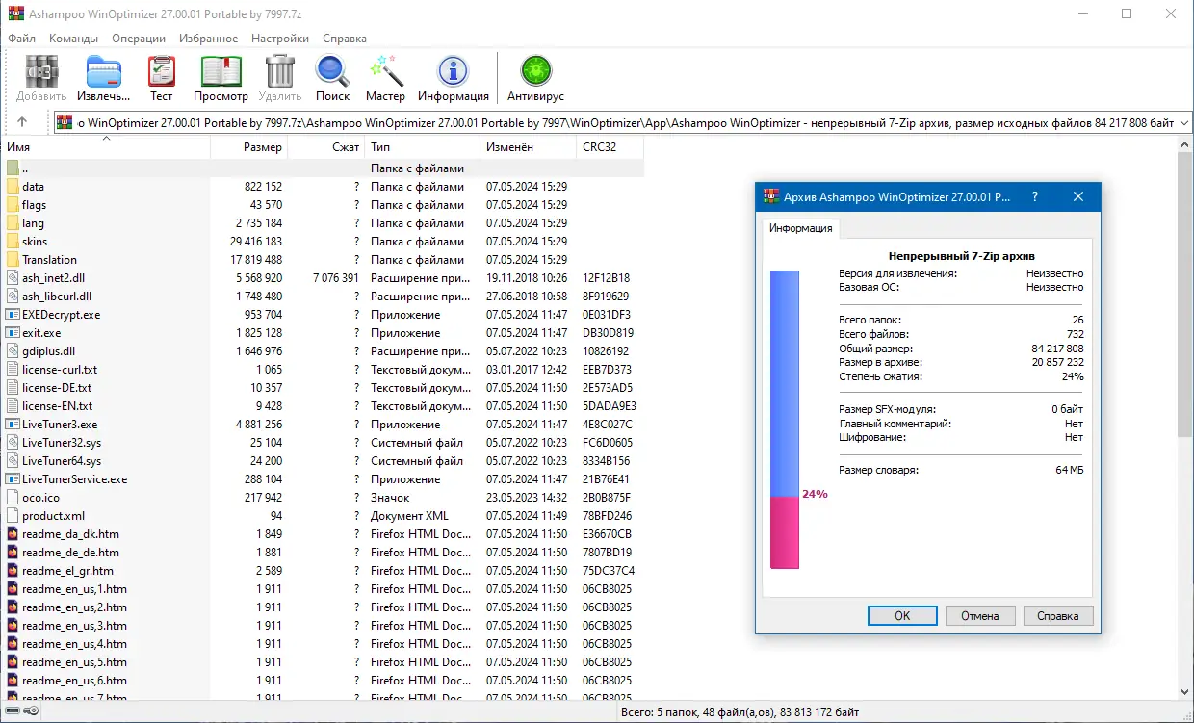Select the gdiplus.dll file name
Viewport: 1194px width, 723px height.
[48, 351]
